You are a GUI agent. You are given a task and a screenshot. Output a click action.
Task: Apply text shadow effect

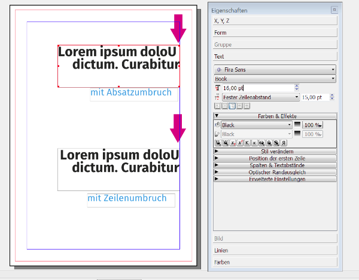276,143
